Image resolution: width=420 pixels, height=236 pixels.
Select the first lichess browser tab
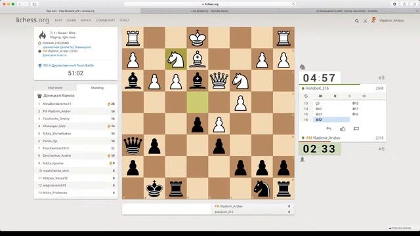point(70,11)
